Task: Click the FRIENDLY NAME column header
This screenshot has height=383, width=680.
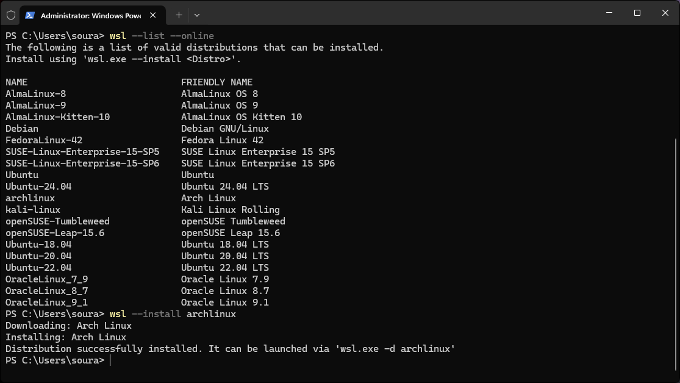Action: pyautogui.click(x=217, y=82)
